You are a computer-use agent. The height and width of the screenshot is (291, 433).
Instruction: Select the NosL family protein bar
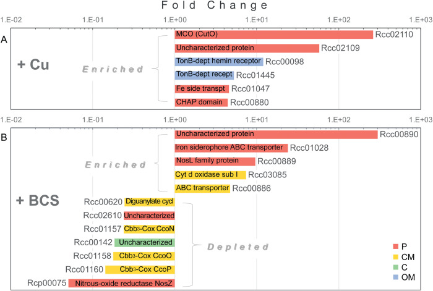(215, 161)
